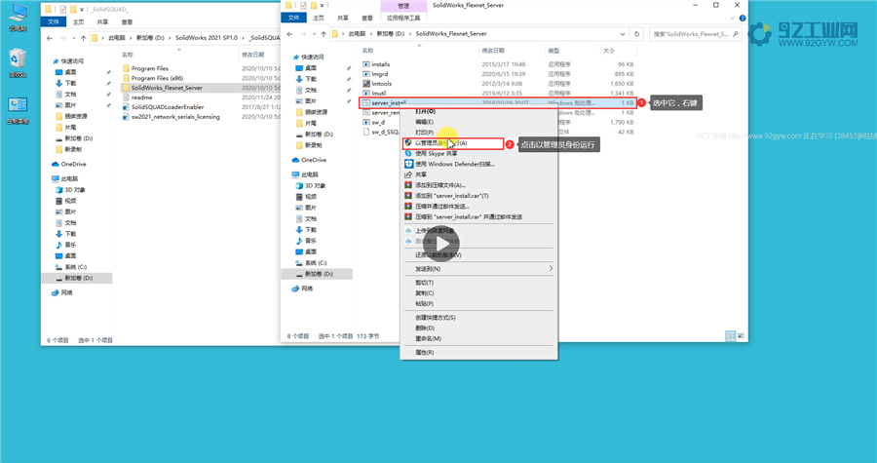Open 查看 tab in SolidWorks_Flexnet_Server window

click(367, 18)
